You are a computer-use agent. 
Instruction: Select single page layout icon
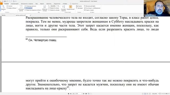click(x=143, y=94)
